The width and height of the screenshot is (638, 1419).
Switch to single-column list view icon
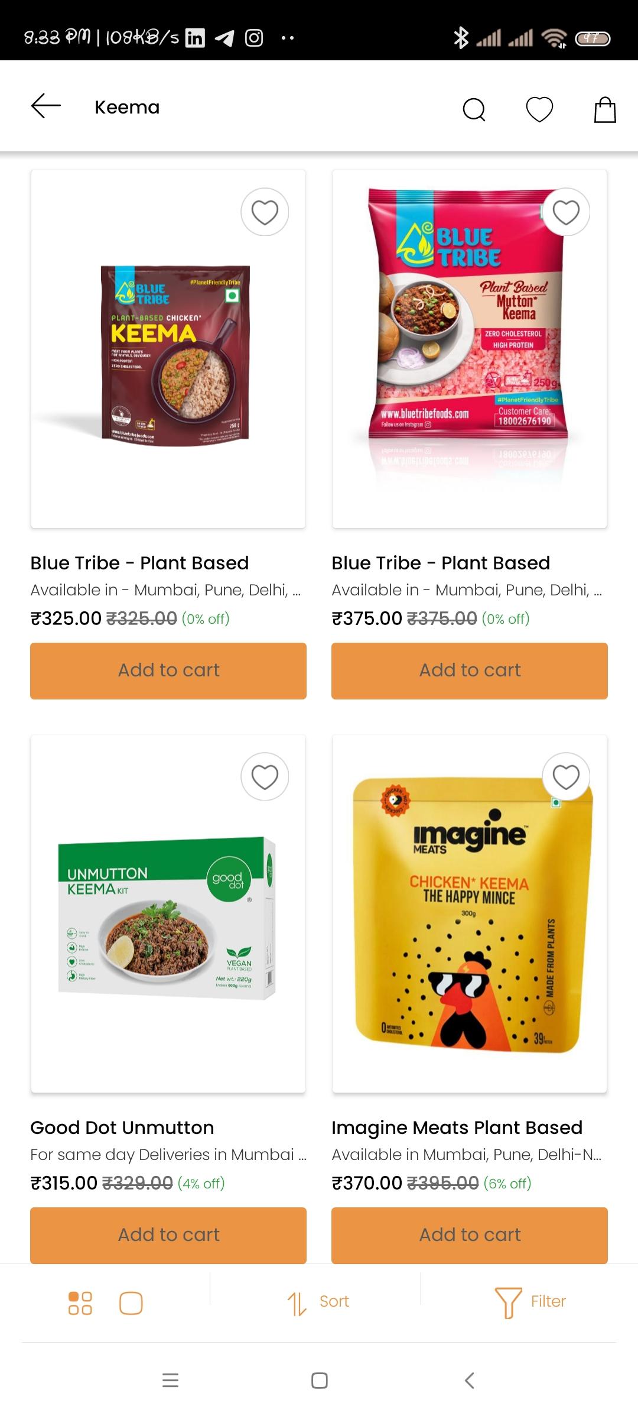pyautogui.click(x=131, y=1303)
